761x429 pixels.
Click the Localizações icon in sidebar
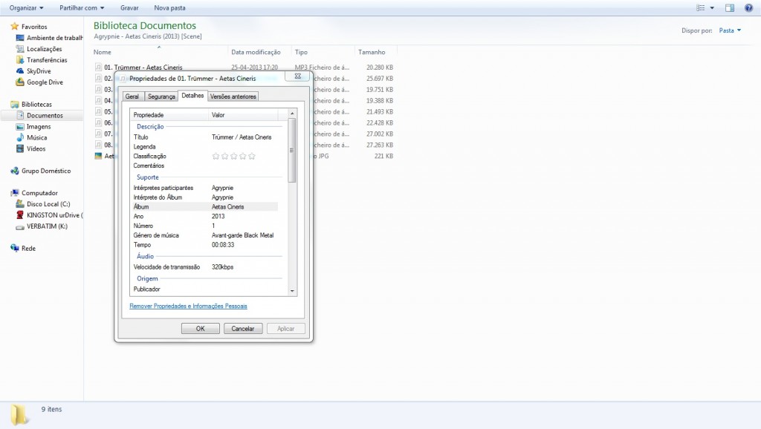pos(20,48)
